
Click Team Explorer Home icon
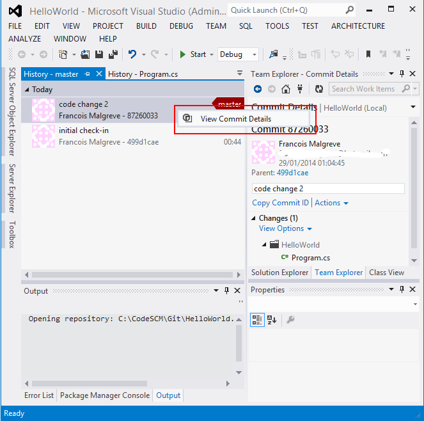click(286, 89)
